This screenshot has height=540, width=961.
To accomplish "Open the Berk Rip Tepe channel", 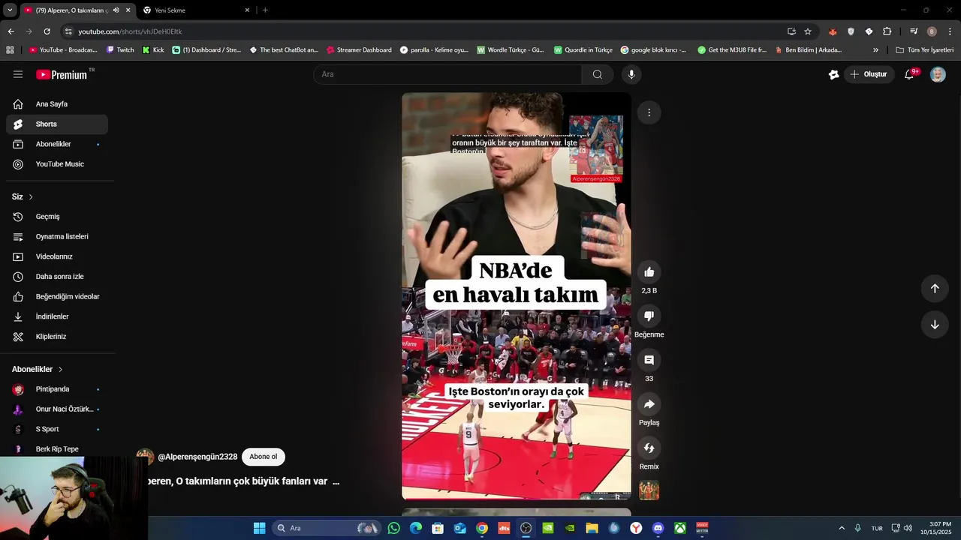I will click(x=57, y=449).
